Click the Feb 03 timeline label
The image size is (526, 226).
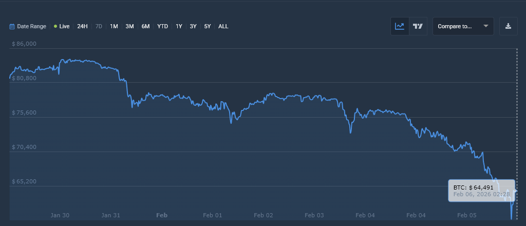(x=314, y=215)
